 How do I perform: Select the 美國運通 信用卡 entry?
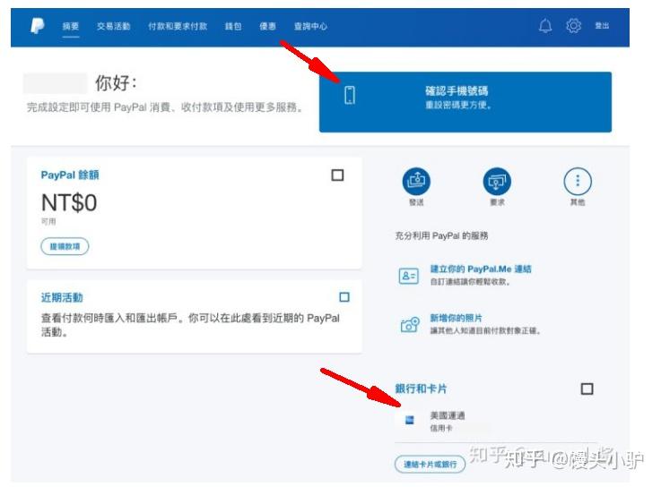click(x=495, y=422)
